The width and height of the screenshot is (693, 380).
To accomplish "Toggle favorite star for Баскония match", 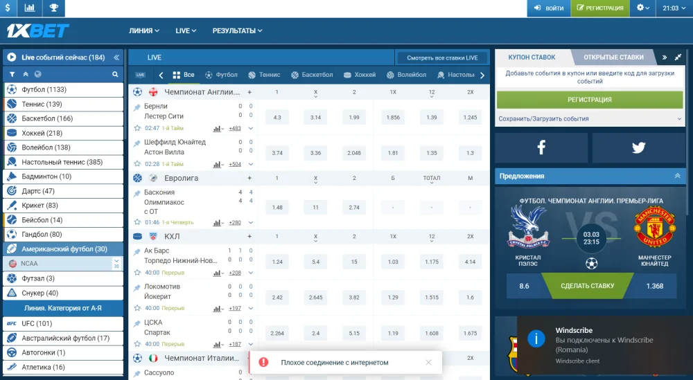I will point(137,222).
